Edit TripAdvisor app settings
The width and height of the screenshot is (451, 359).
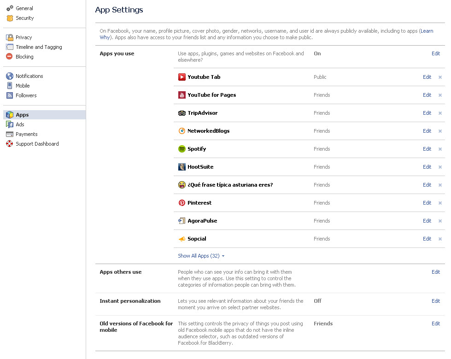pyautogui.click(x=427, y=113)
